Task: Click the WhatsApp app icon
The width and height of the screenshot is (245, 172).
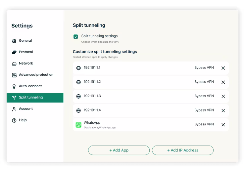Action: 78,125
